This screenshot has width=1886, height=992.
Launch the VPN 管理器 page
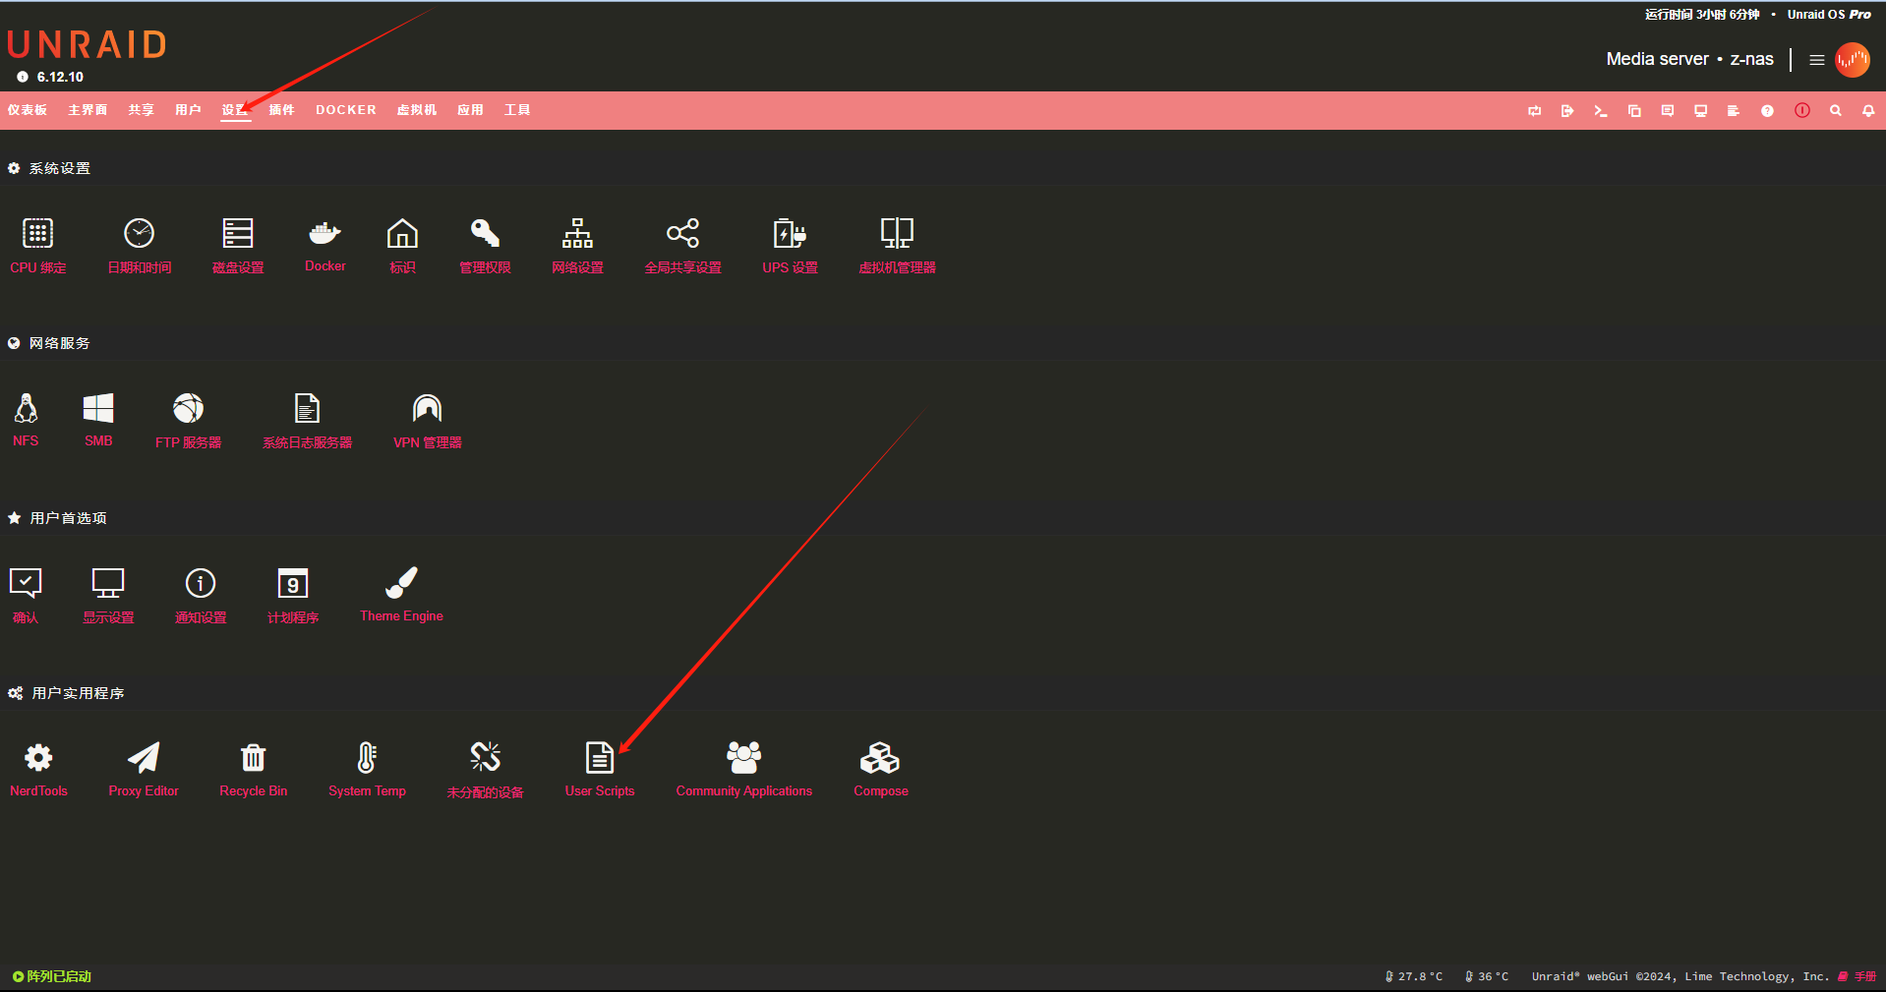coord(427,420)
